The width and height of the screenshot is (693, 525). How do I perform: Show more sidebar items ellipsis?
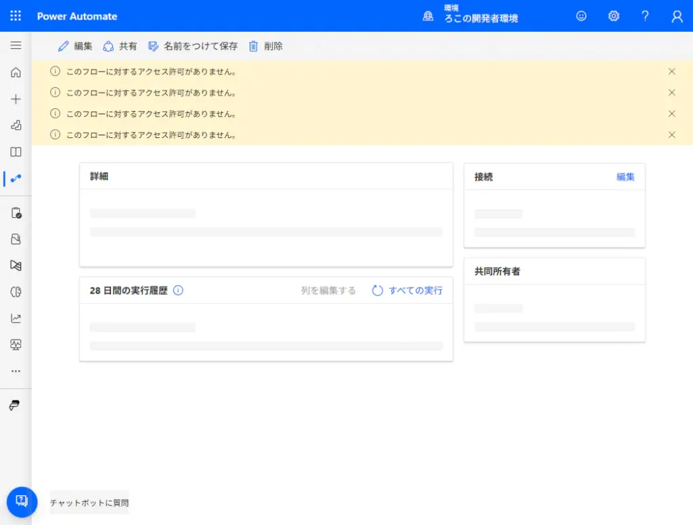[16, 371]
